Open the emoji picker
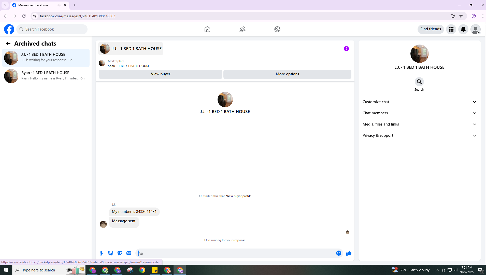 [x=339, y=253]
